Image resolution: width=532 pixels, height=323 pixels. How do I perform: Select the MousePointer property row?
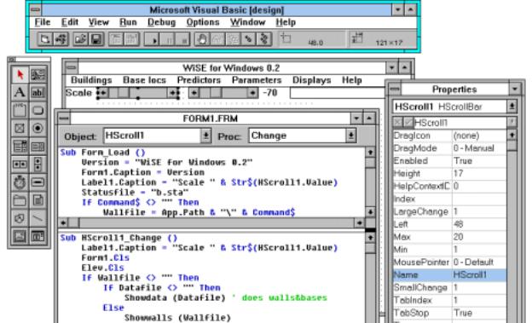tap(449, 262)
